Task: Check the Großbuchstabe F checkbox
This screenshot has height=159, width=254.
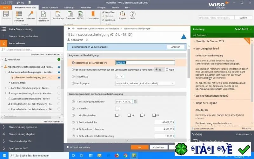Action: pos(142,115)
